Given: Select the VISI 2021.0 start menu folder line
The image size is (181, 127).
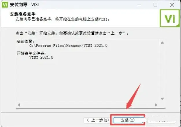Looking at the screenshot, I should (41, 57).
